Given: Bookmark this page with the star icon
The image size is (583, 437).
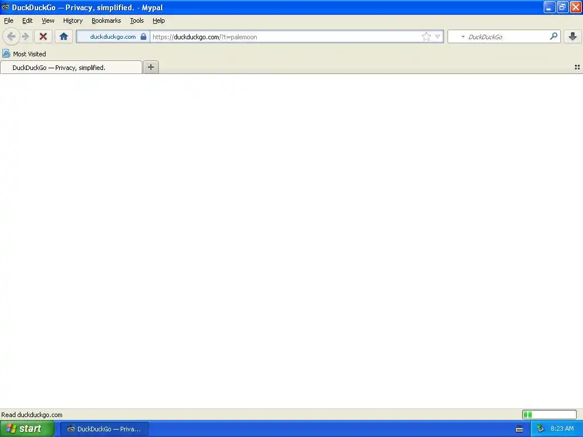Looking at the screenshot, I should click(426, 36).
